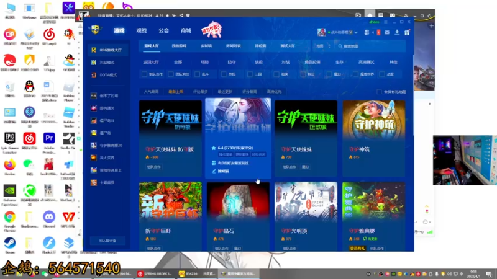The height and width of the screenshot is (279, 497).
Task: Select the 对战模式 sidebar icon
Action: (x=94, y=63)
